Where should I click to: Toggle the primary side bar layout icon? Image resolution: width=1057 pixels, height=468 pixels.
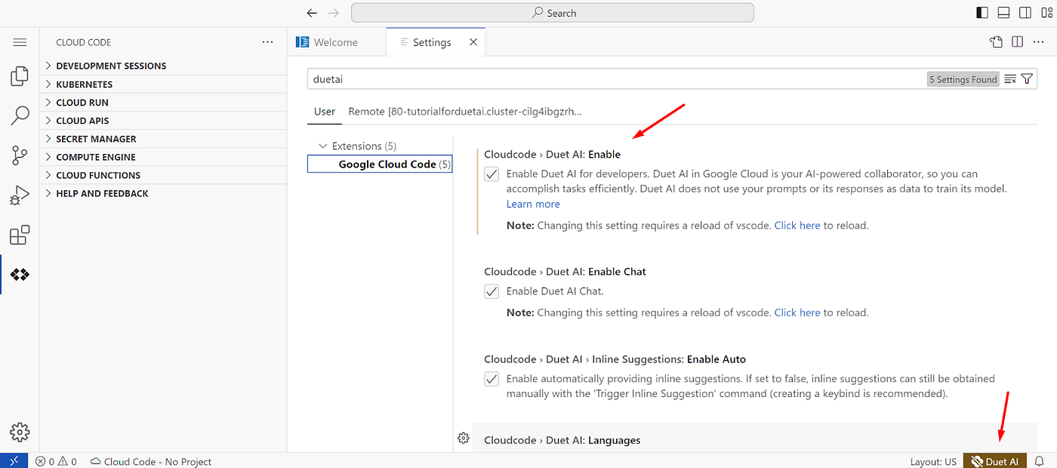click(982, 13)
